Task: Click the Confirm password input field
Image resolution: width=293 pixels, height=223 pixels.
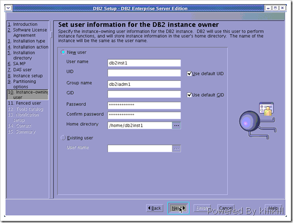Action: (x=144, y=115)
